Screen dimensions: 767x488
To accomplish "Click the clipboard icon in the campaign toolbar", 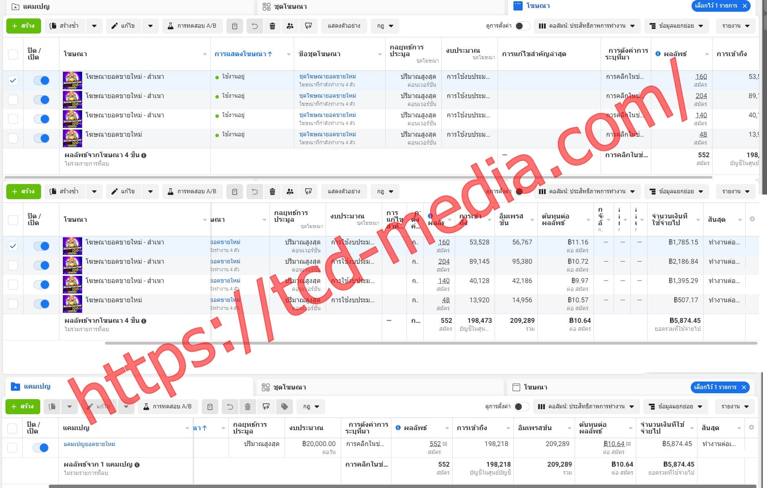I will 210,406.
